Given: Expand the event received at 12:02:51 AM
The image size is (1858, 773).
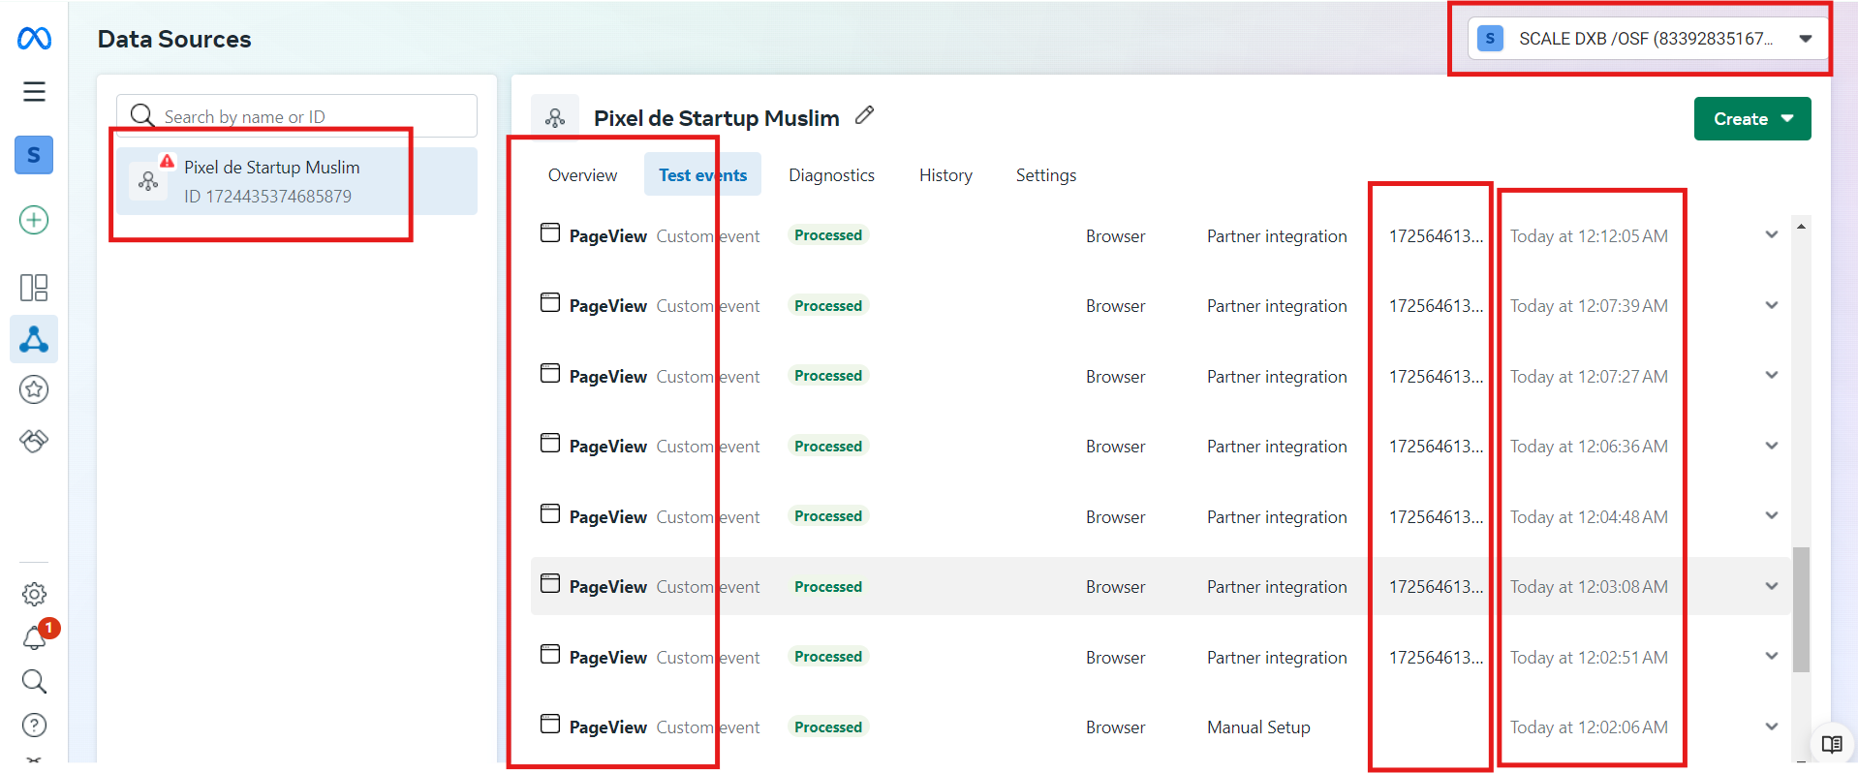Looking at the screenshot, I should point(1772,657).
